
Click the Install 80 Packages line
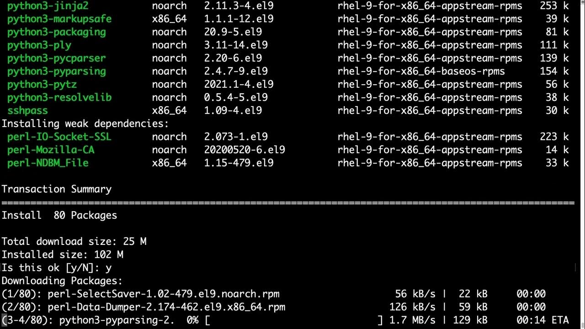59,215
